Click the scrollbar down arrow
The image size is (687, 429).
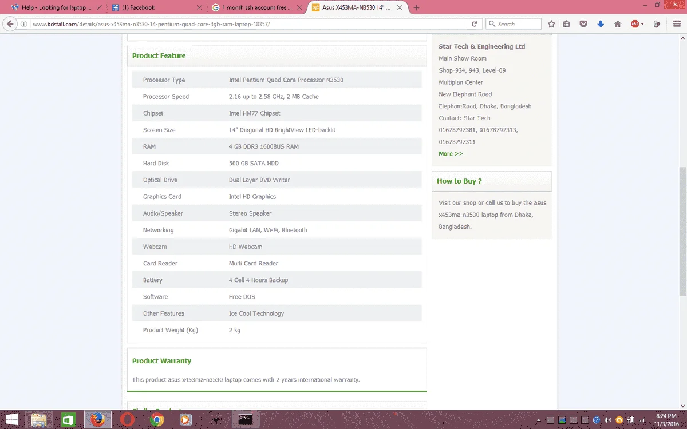[x=682, y=406]
